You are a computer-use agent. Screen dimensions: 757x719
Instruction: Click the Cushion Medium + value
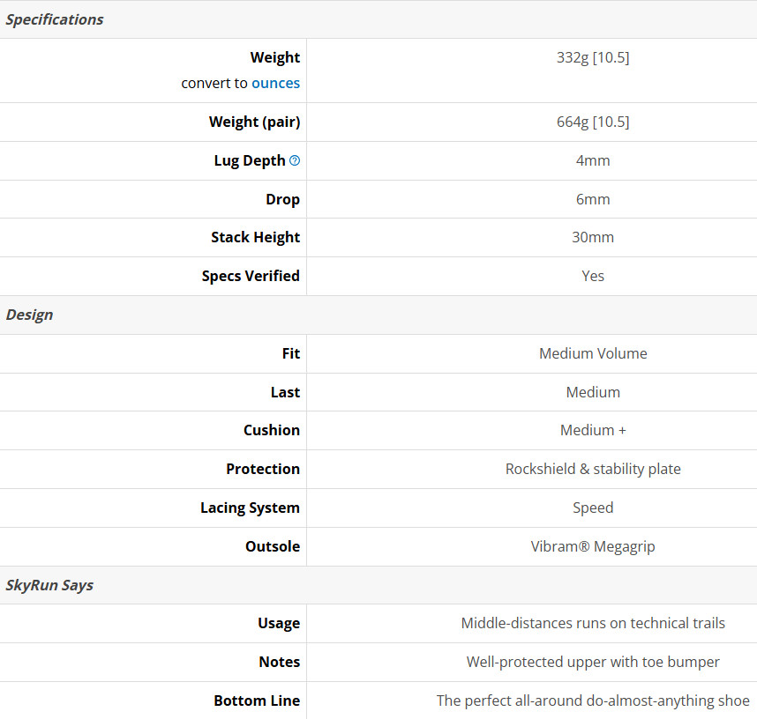pos(593,430)
